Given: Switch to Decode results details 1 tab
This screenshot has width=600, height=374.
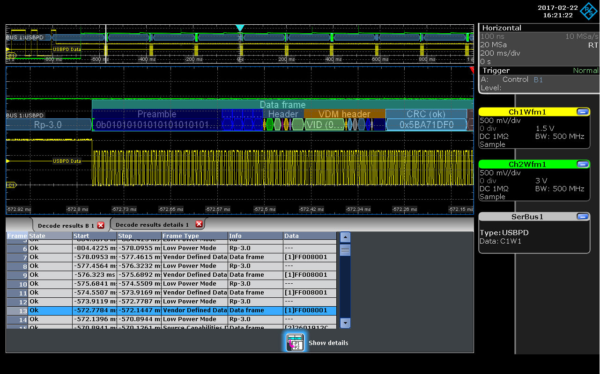Looking at the screenshot, I should [x=152, y=225].
